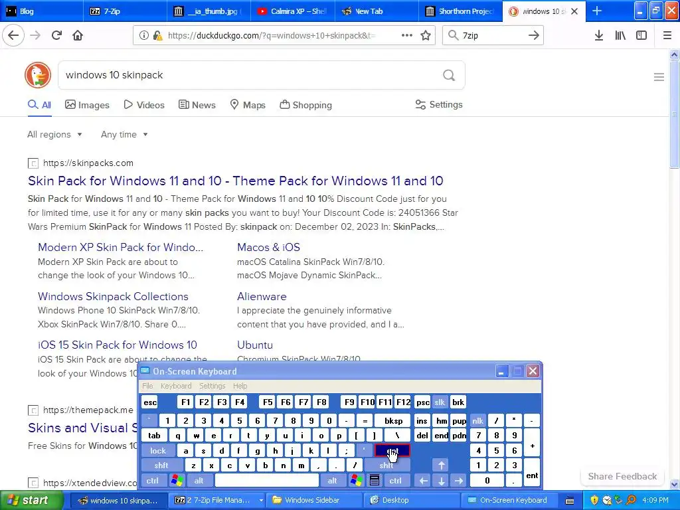680x510 pixels.
Task: Reload the page with the refresh icon
Action: 56,35
